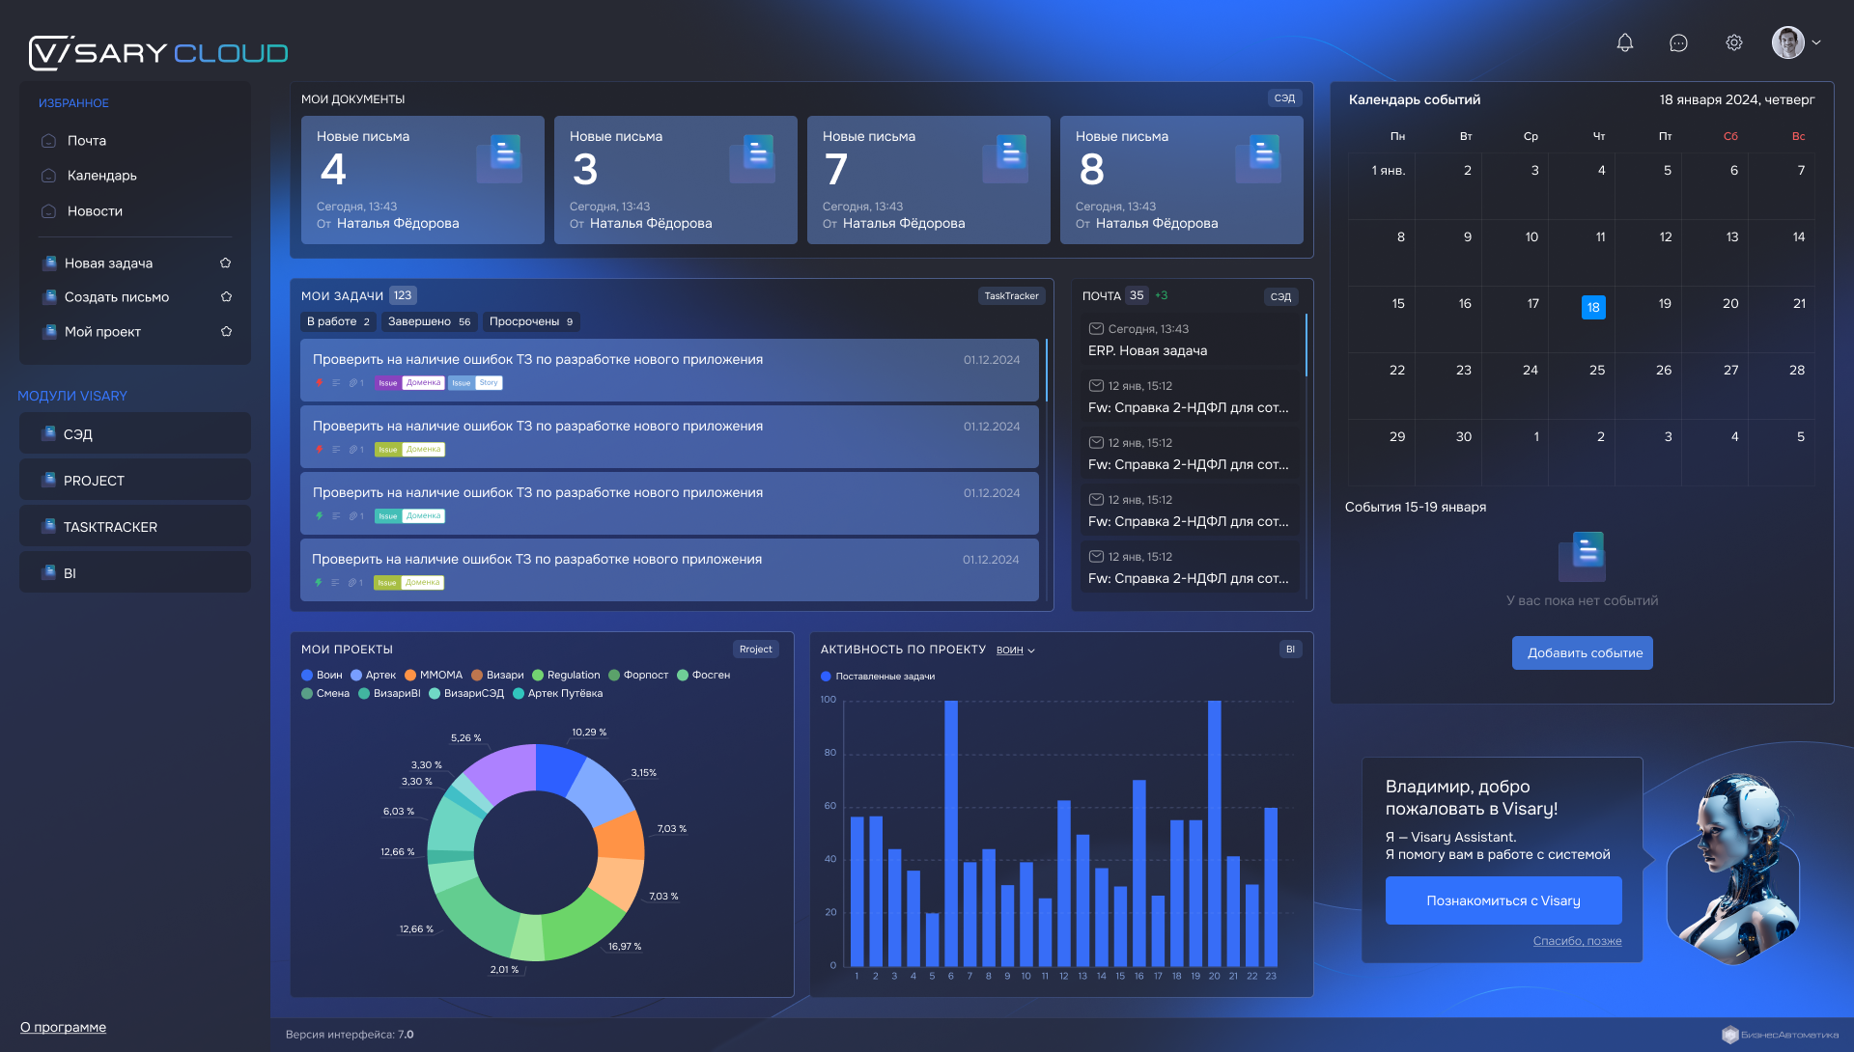Select January 25 in calendar
This screenshot has height=1052, width=1854.
(1597, 371)
